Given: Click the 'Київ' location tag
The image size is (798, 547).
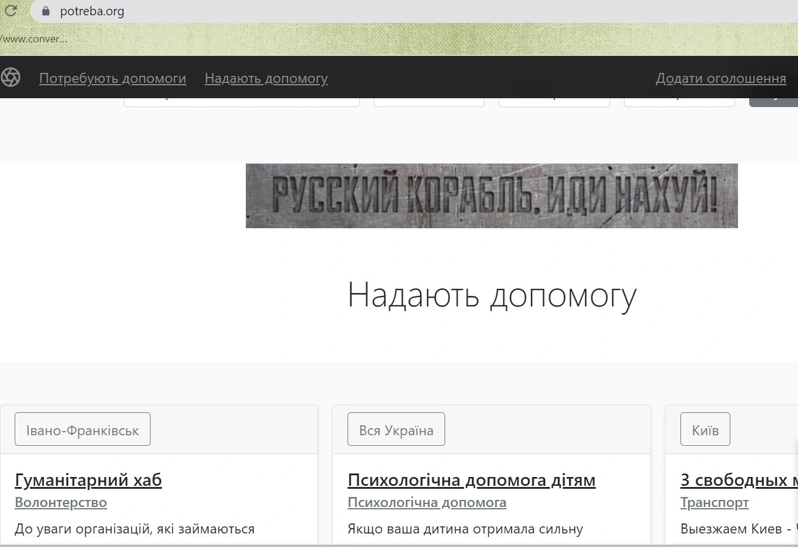Looking at the screenshot, I should click(x=705, y=430).
